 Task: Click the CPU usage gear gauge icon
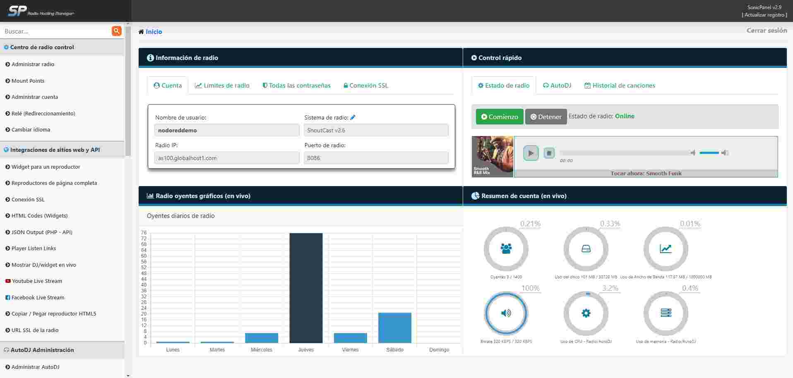click(x=586, y=313)
